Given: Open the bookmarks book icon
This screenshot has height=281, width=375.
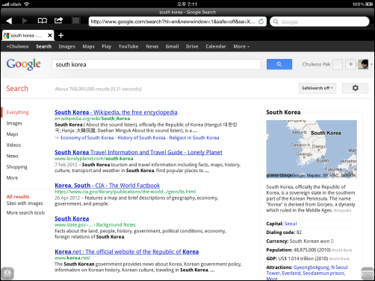Looking at the screenshot, I should click(x=42, y=21).
